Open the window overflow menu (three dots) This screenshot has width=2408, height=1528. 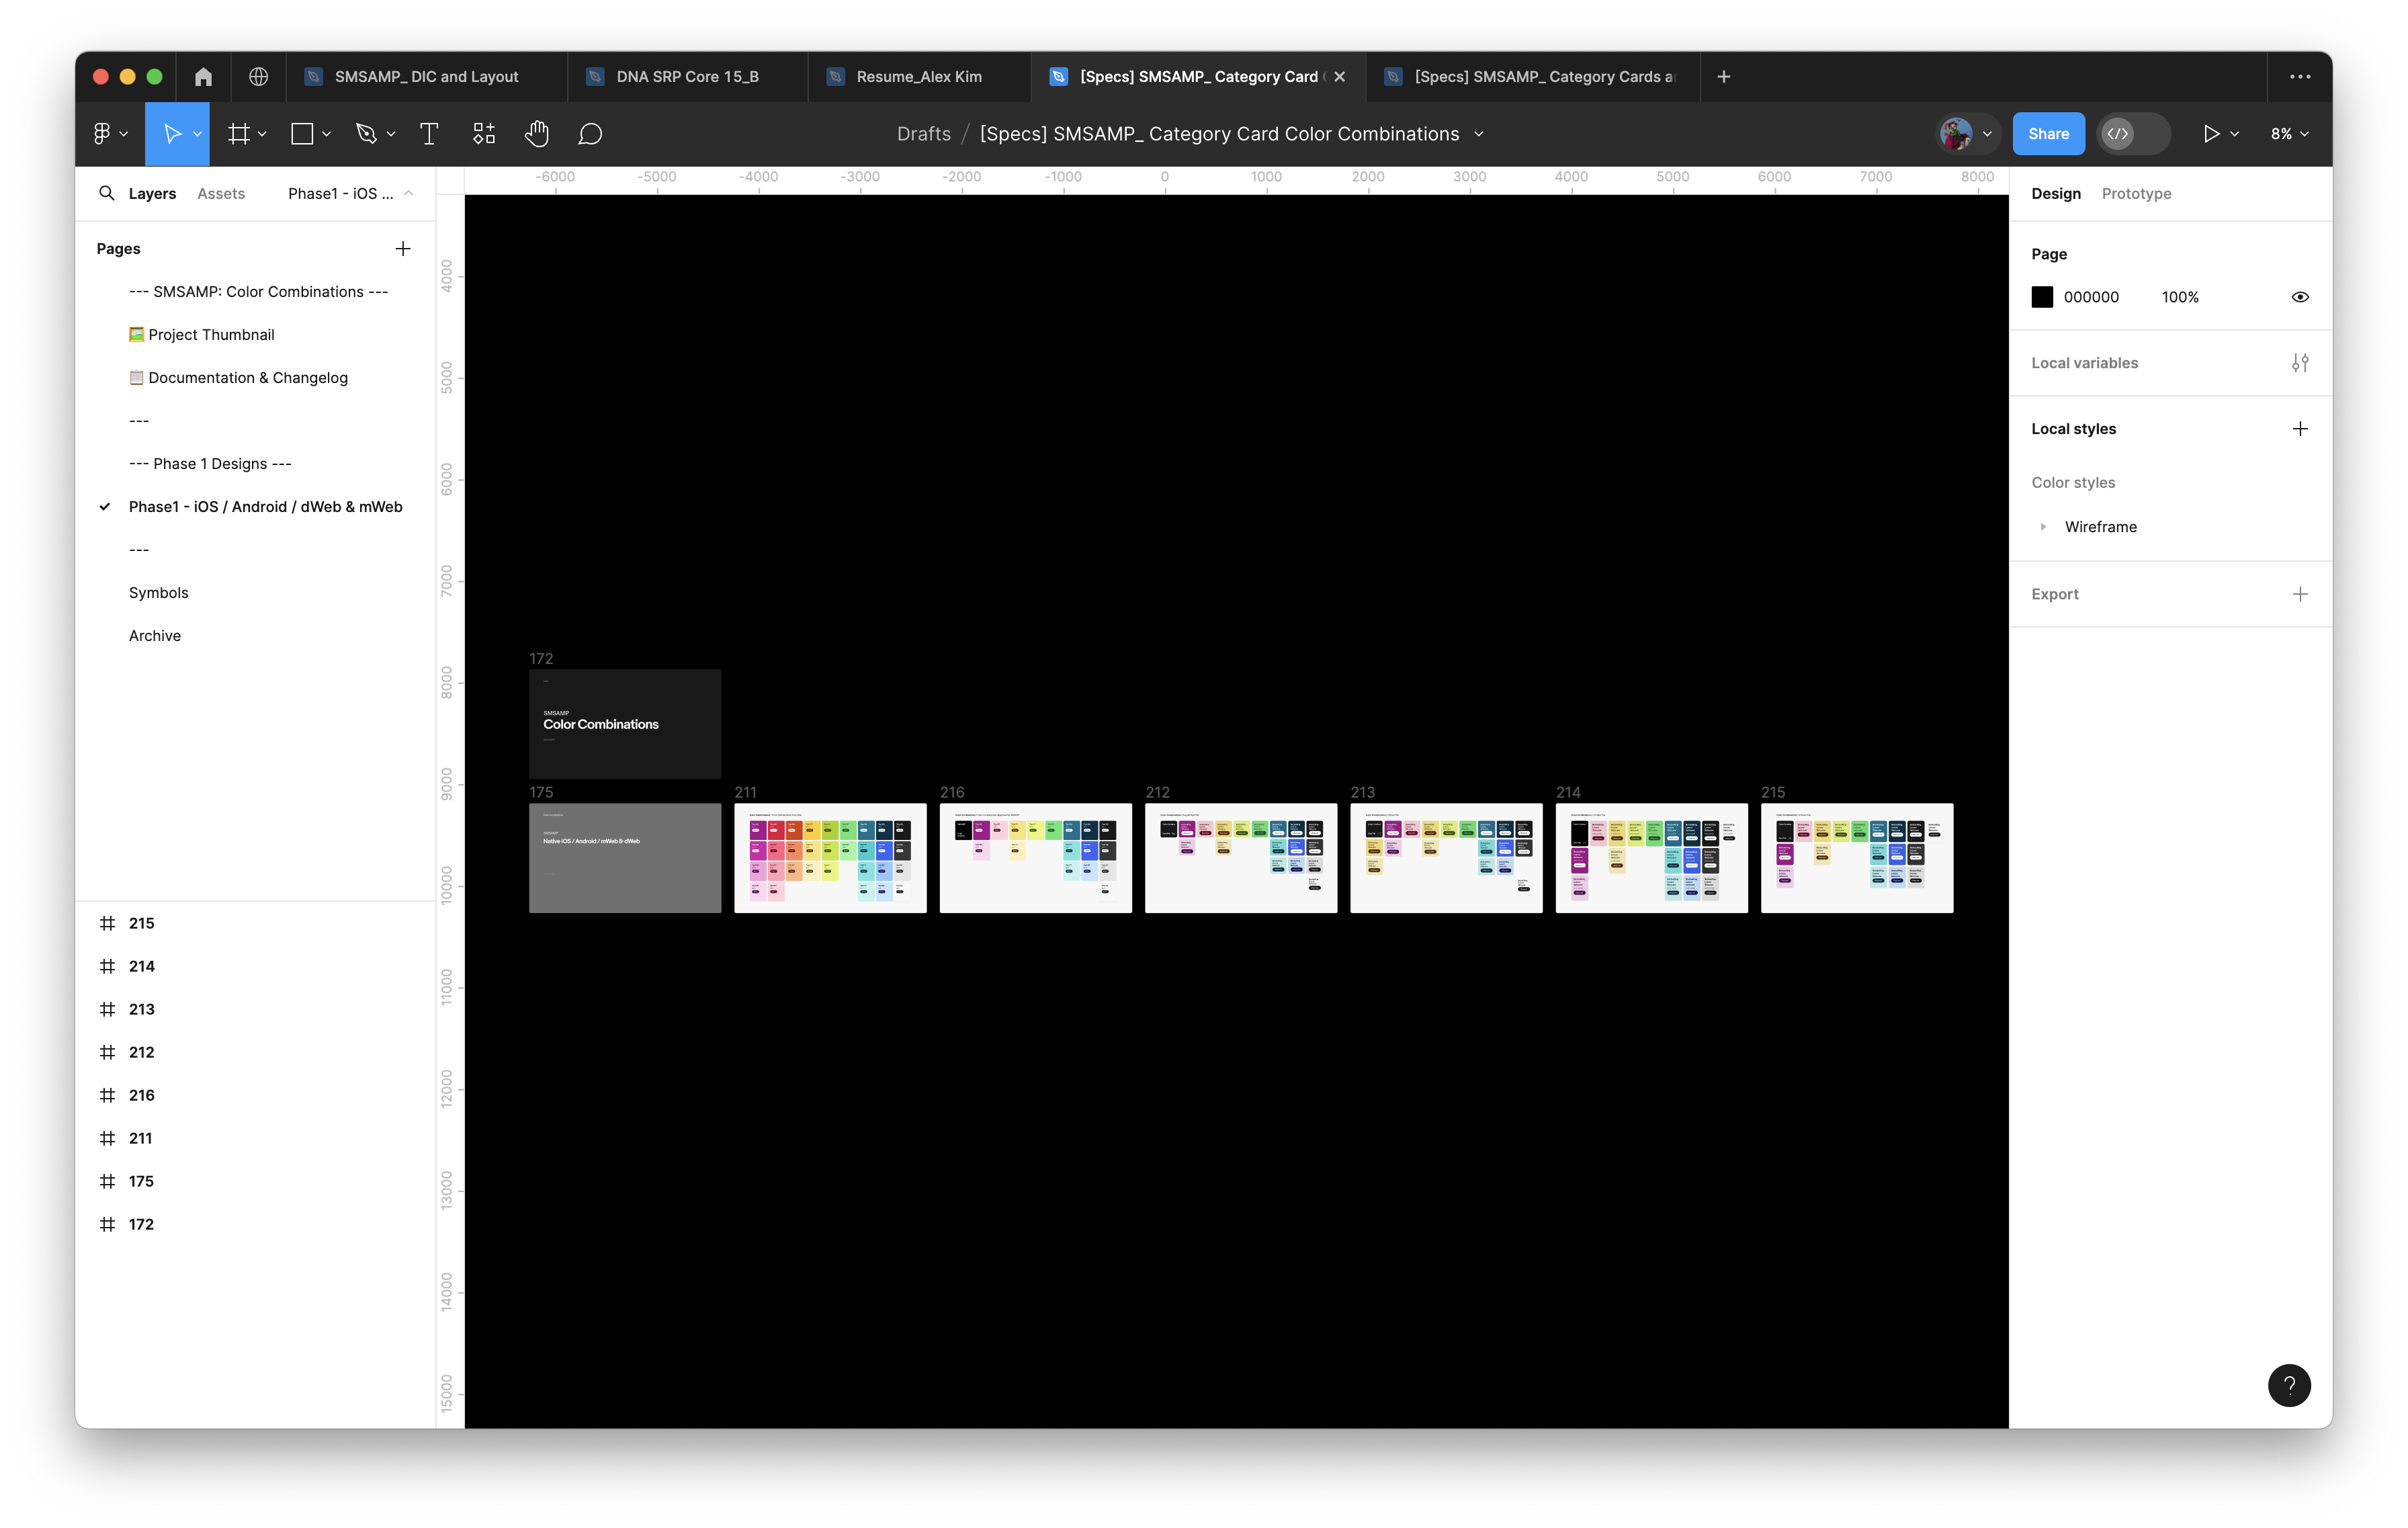click(2300, 76)
